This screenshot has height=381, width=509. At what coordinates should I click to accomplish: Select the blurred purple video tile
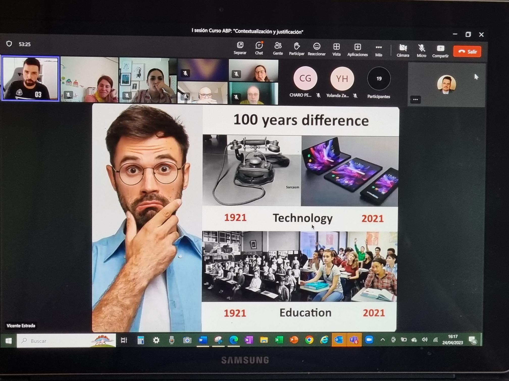[203, 70]
